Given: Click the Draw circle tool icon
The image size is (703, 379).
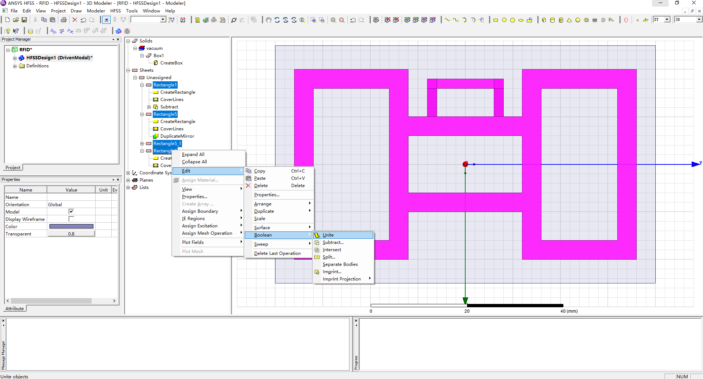Looking at the screenshot, I should coord(504,20).
